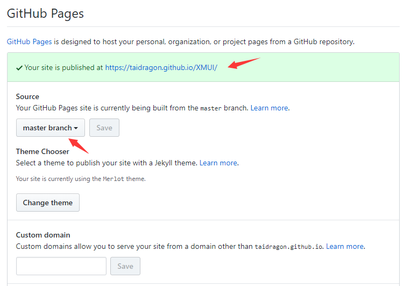404x286 pixels.
Task: Click the Save button beside master branch
Action: coord(104,128)
